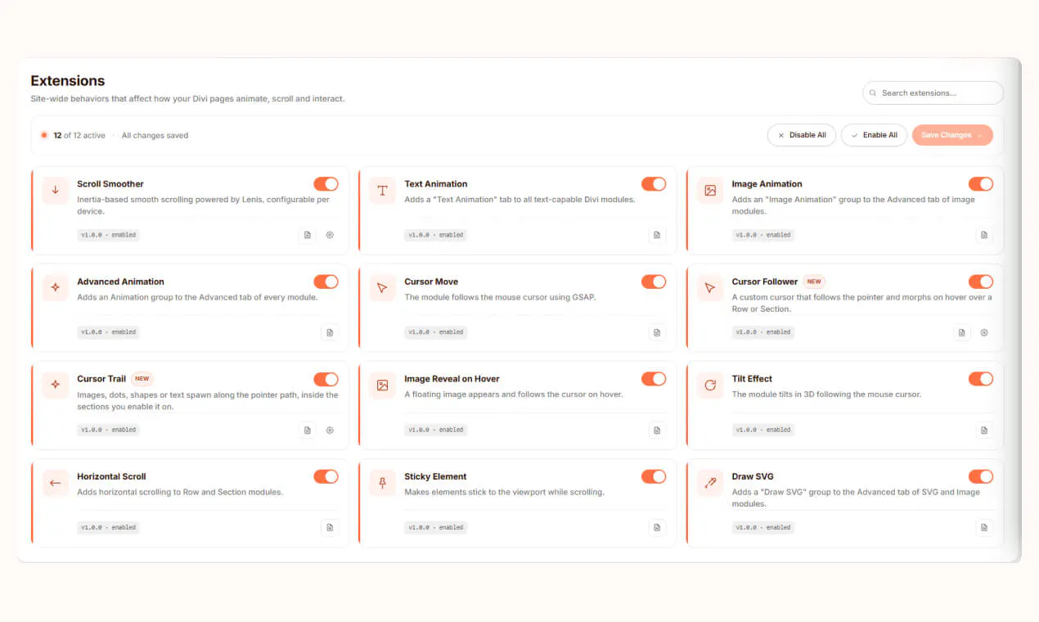The height and width of the screenshot is (622, 1039).
Task: Click the Cursor Follower pointer icon
Action: point(710,288)
